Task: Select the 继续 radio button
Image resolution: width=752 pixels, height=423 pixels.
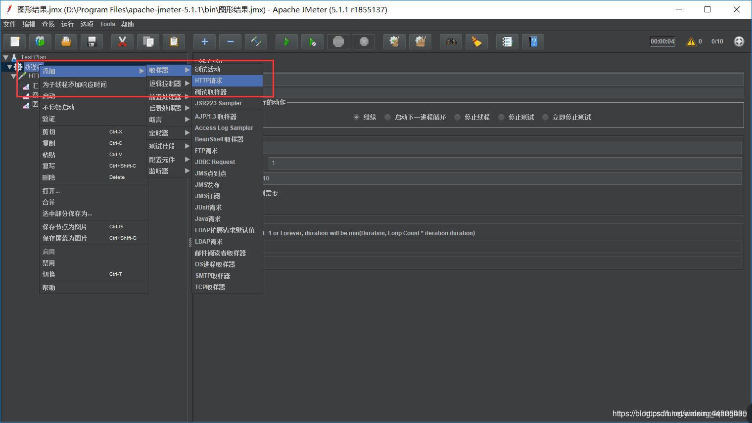Action: click(x=356, y=117)
